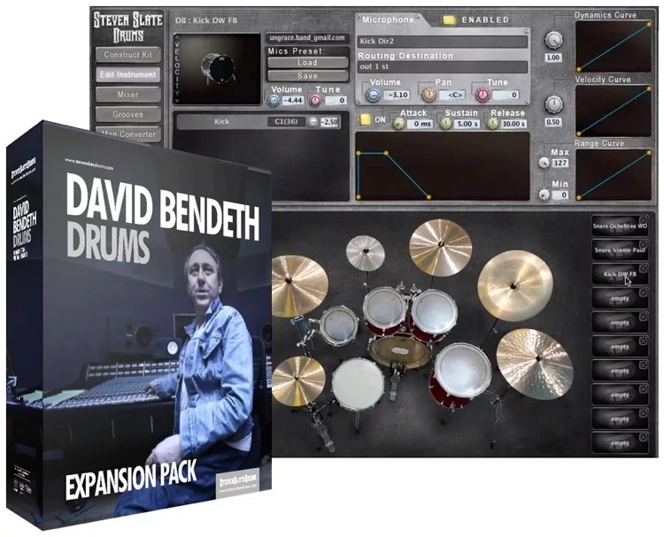Click the Velocity Curve knob
664x537 pixels.
click(553, 104)
